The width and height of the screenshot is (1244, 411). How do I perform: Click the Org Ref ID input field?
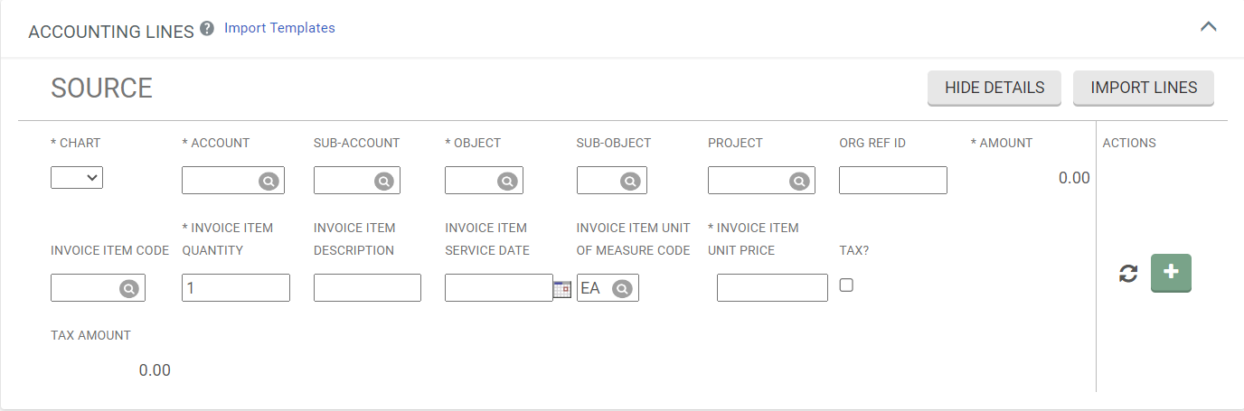coord(892,181)
